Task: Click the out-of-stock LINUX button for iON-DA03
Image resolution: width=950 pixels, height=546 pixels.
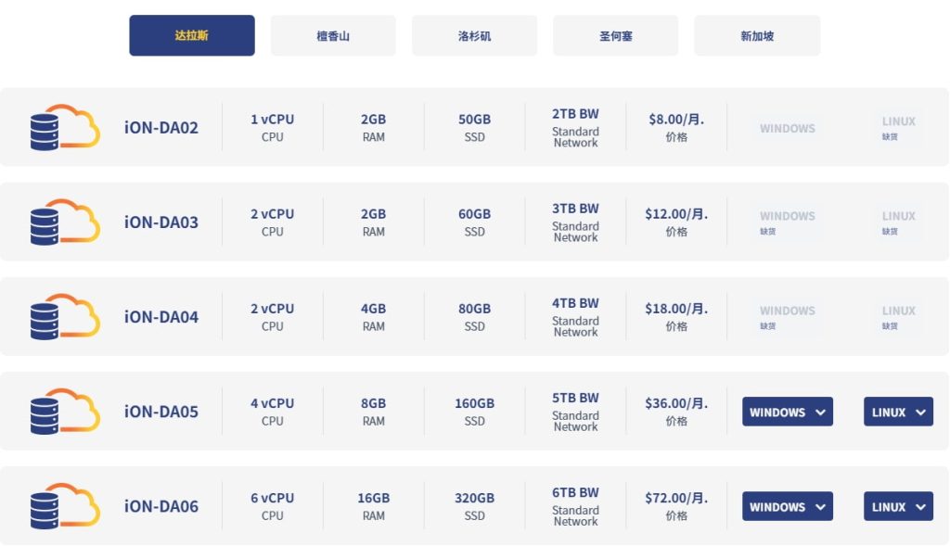Action: (898, 222)
